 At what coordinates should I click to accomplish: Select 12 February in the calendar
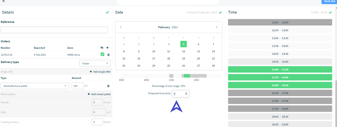point(184,51)
